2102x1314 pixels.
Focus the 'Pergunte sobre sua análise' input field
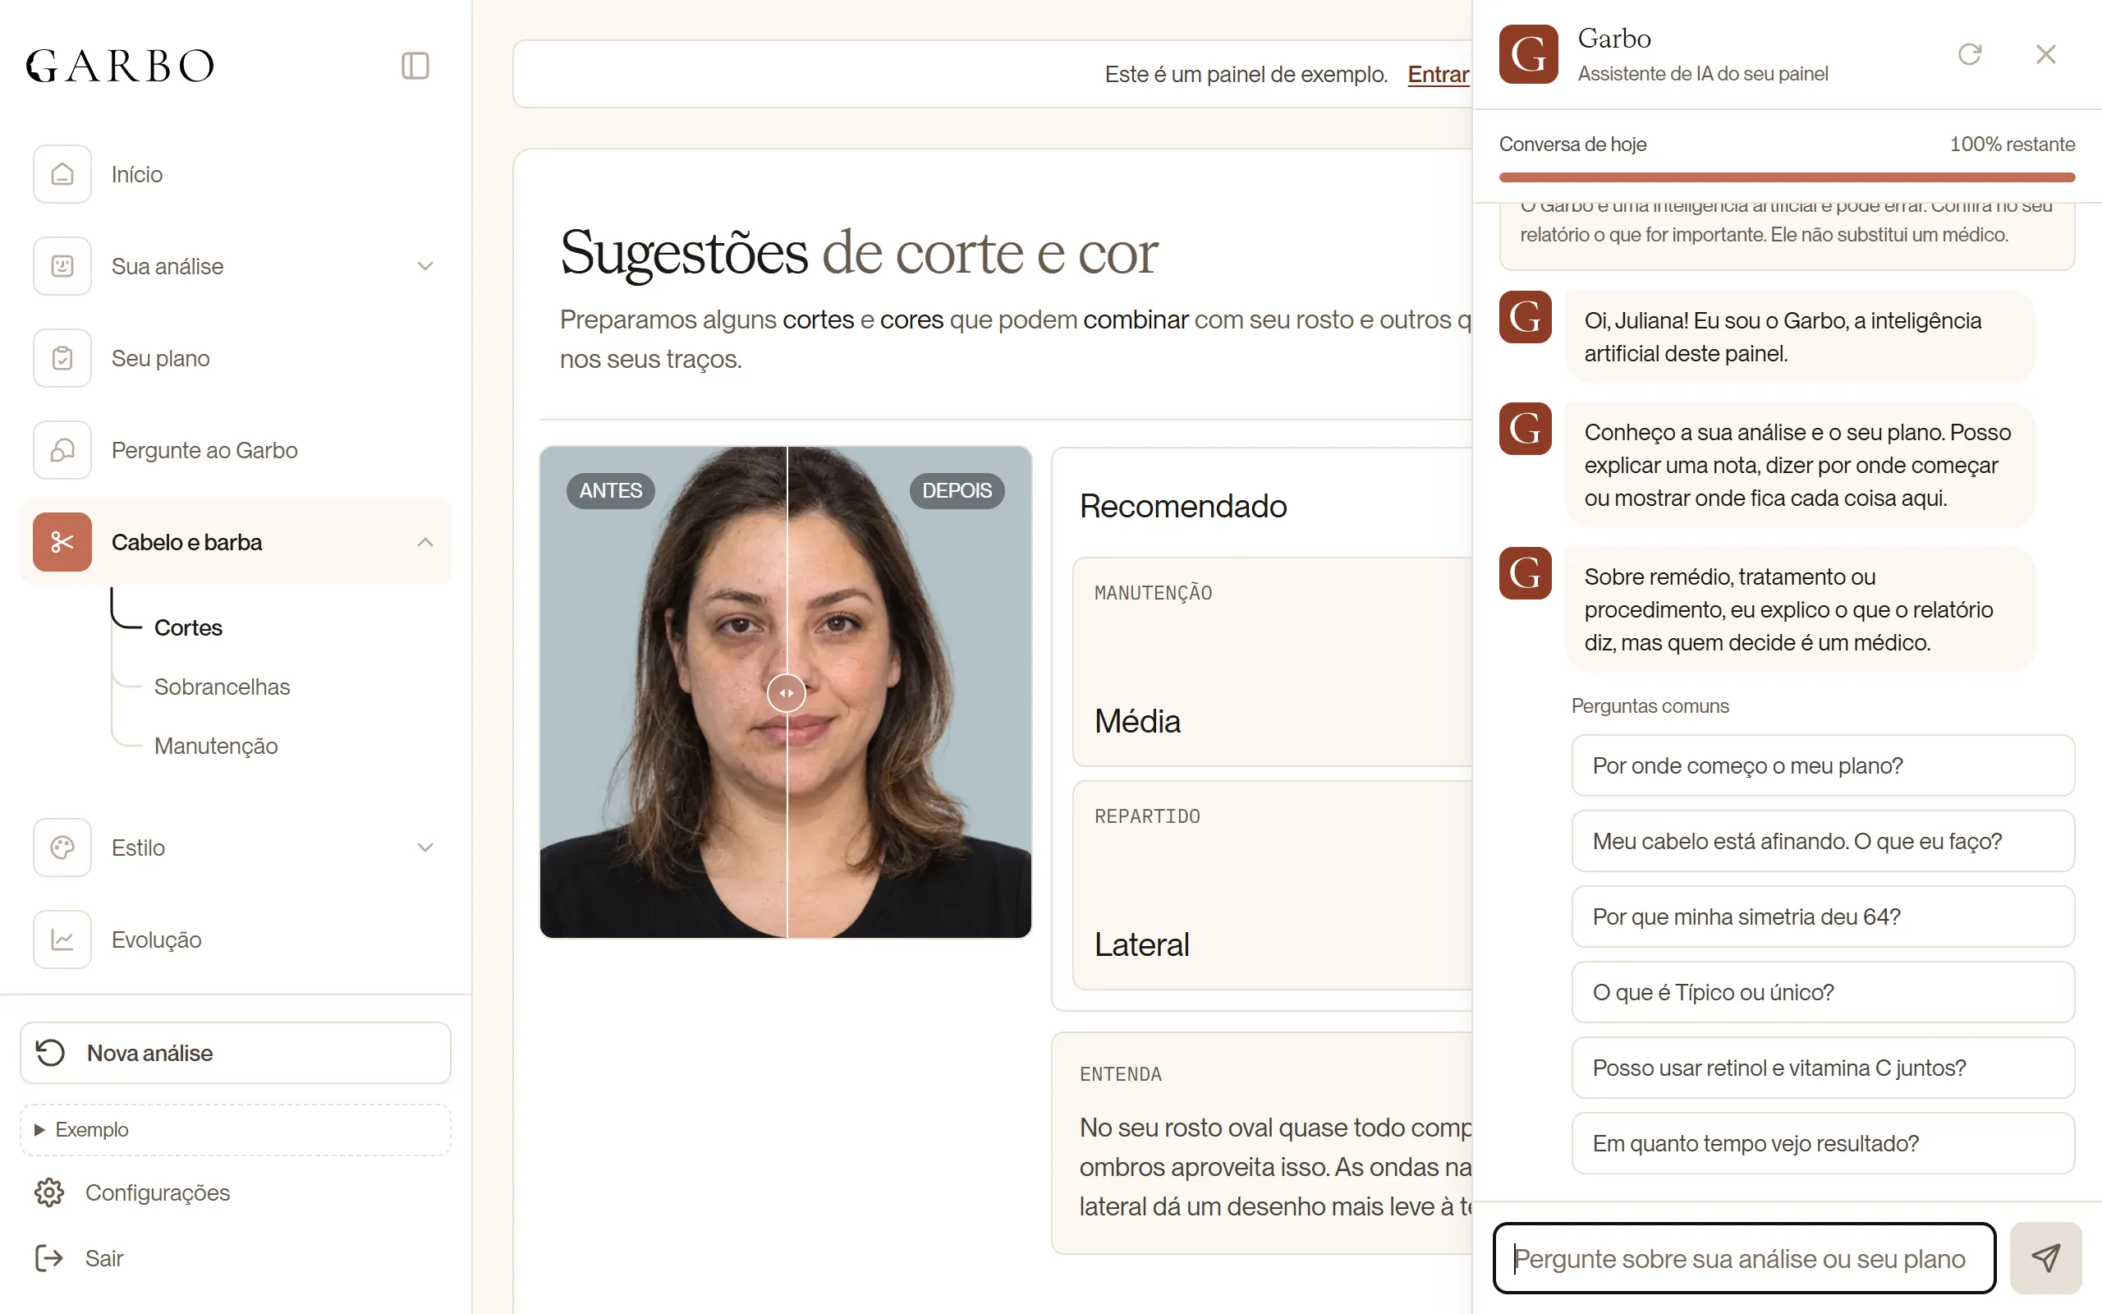[x=1743, y=1258]
